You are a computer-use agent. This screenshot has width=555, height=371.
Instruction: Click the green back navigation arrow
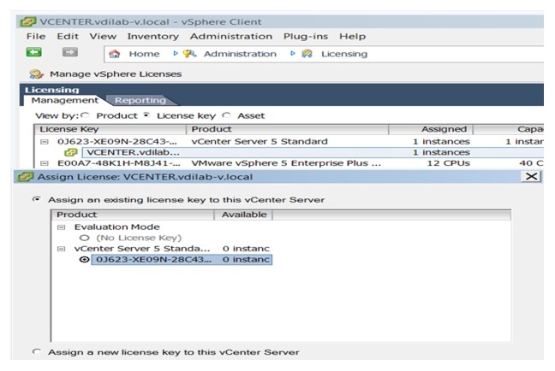[34, 52]
